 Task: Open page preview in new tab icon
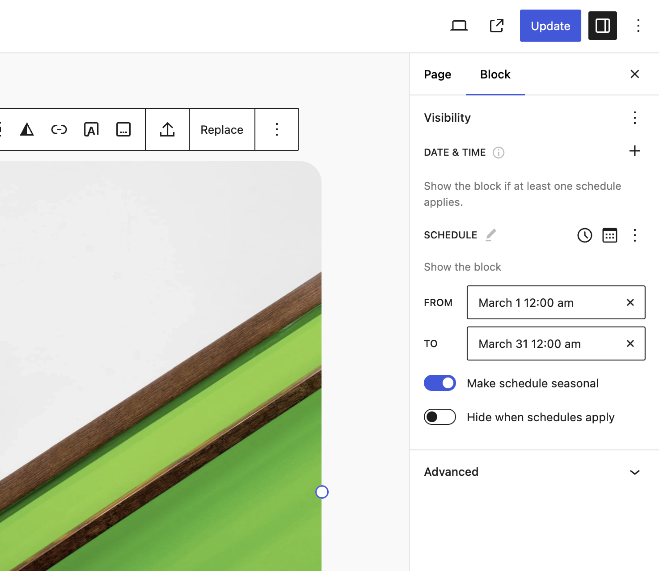click(496, 26)
